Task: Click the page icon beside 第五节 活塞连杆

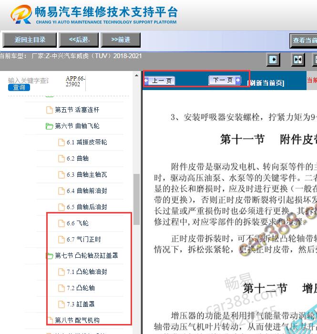Action: point(50,110)
